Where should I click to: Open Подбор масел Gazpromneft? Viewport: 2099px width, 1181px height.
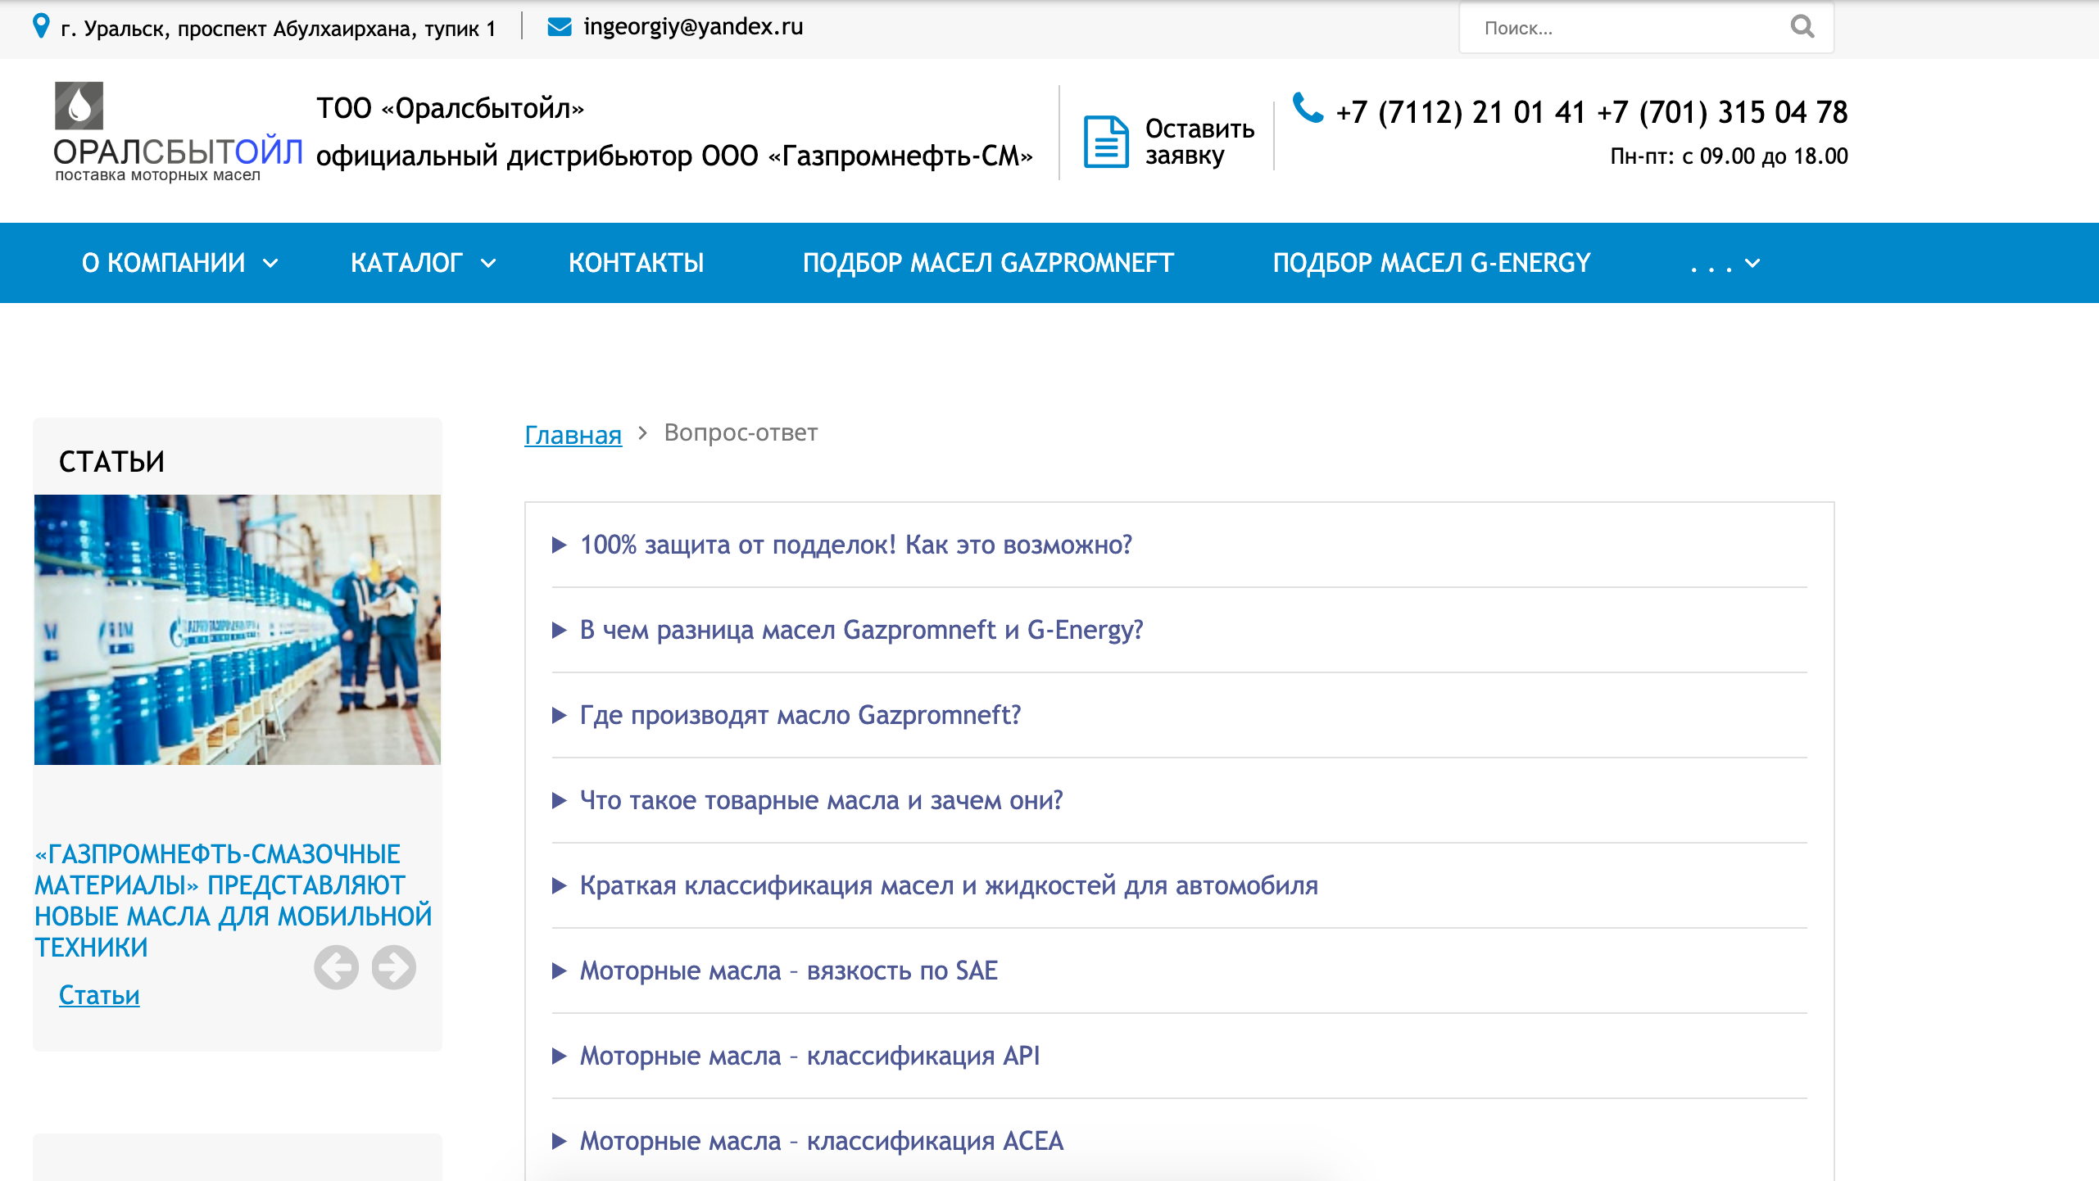[988, 263]
